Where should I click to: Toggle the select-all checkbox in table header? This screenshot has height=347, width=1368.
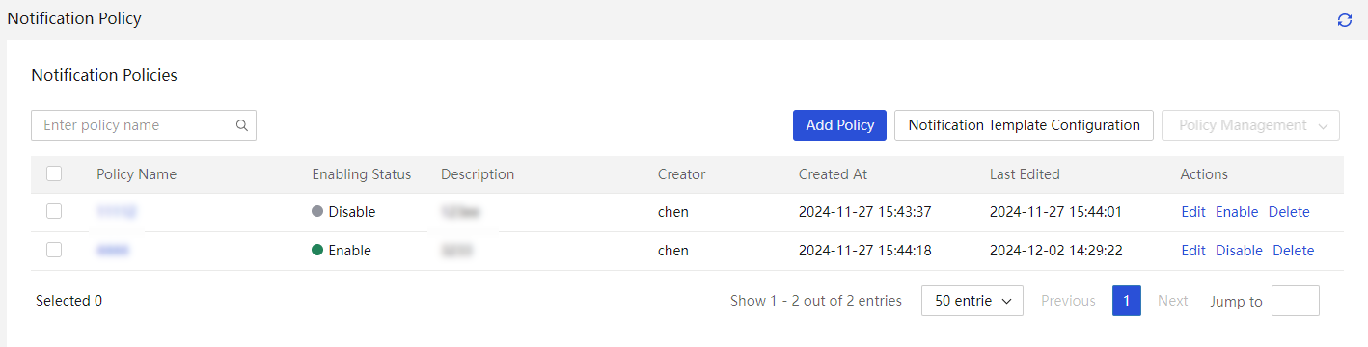(x=54, y=173)
